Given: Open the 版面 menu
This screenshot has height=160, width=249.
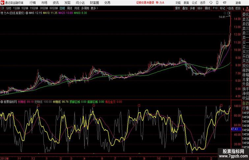Looking at the screenshot, I should (x=186, y=3).
